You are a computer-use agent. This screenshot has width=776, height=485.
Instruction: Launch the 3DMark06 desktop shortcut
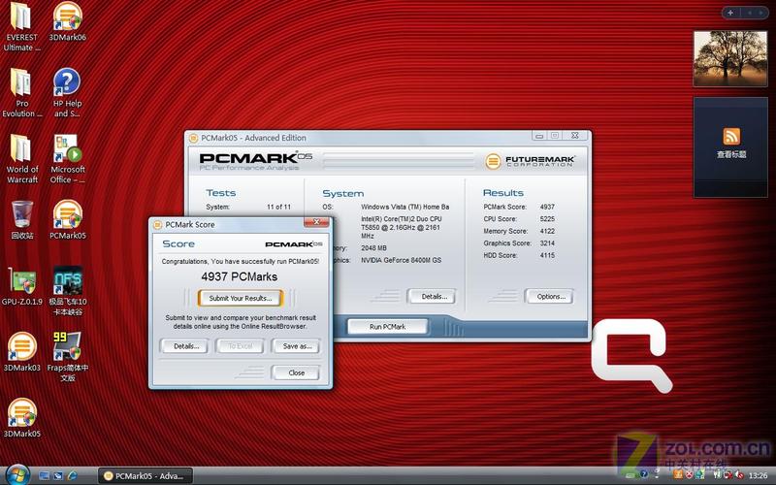(x=67, y=21)
